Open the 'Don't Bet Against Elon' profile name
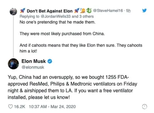The height and width of the screenshot is (113, 154). click(50, 11)
